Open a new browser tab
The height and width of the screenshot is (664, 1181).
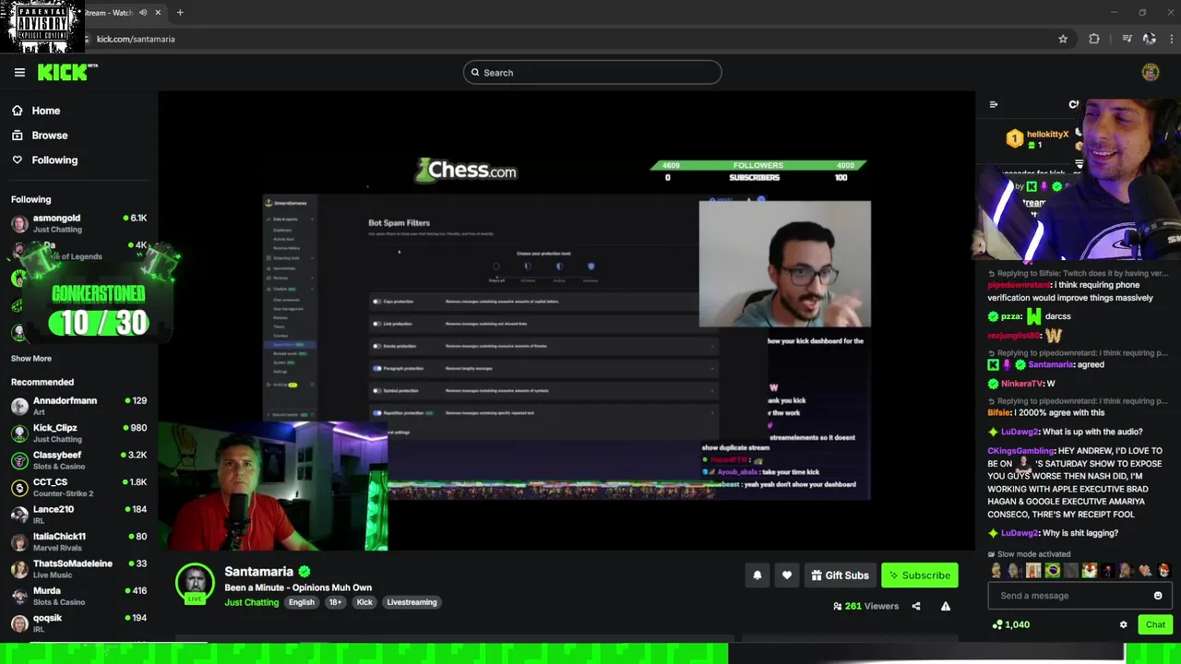point(180,13)
